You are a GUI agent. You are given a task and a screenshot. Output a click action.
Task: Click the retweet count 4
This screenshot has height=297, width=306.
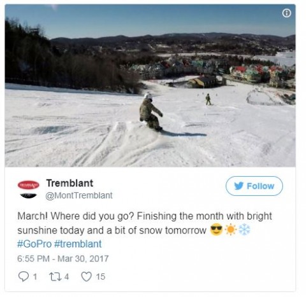pyautogui.click(x=66, y=277)
